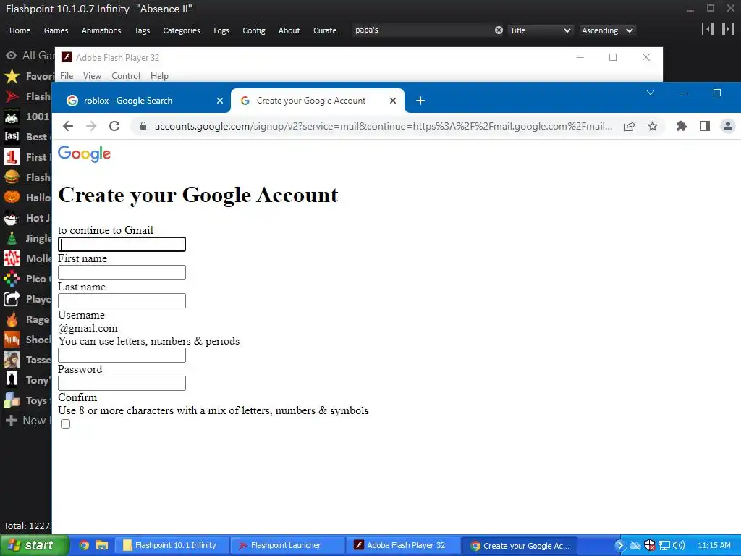
Task: Open Flashpoint Curate tab
Action: point(325,30)
